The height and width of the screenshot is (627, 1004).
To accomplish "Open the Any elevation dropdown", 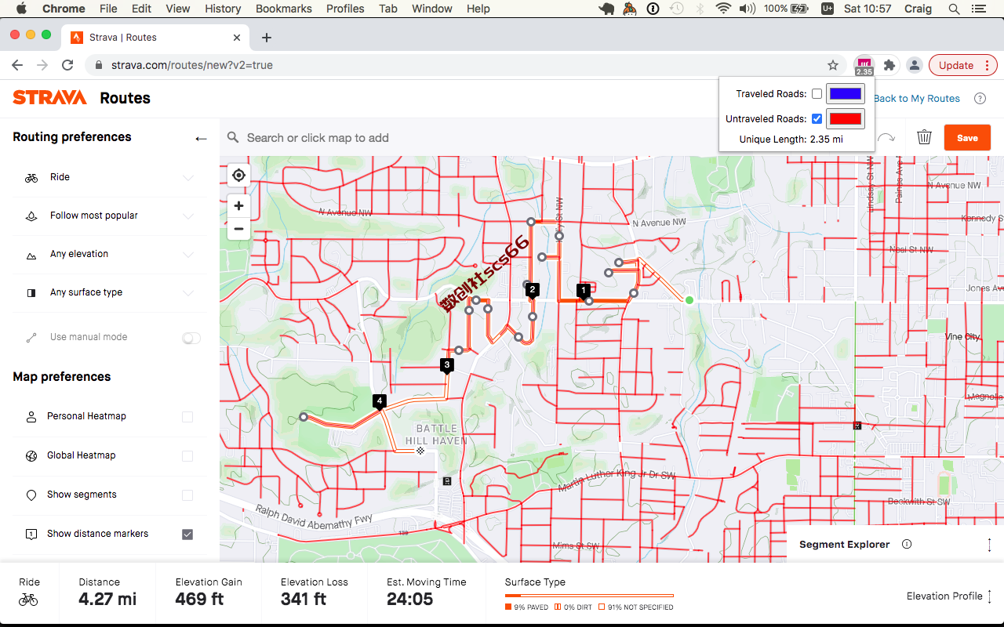I will pos(110,255).
